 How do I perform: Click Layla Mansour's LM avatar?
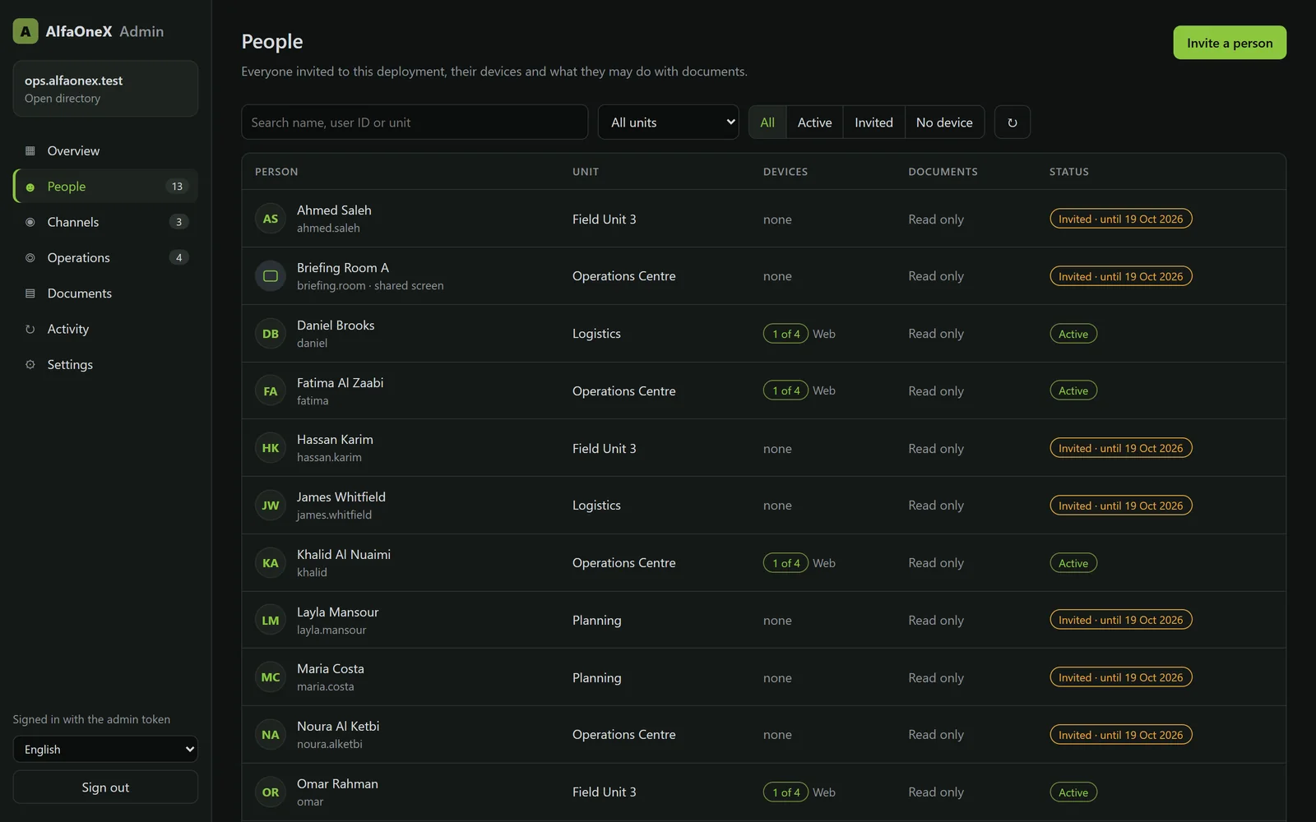pos(271,621)
